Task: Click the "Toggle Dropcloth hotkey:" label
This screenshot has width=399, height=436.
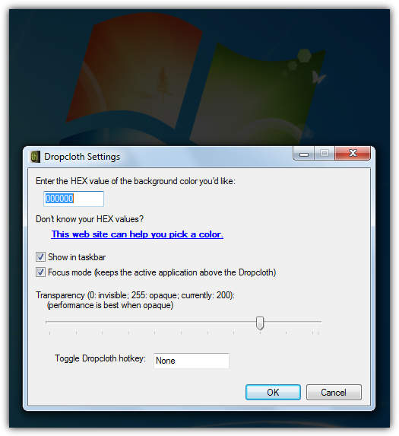Action: pyautogui.click(x=100, y=358)
